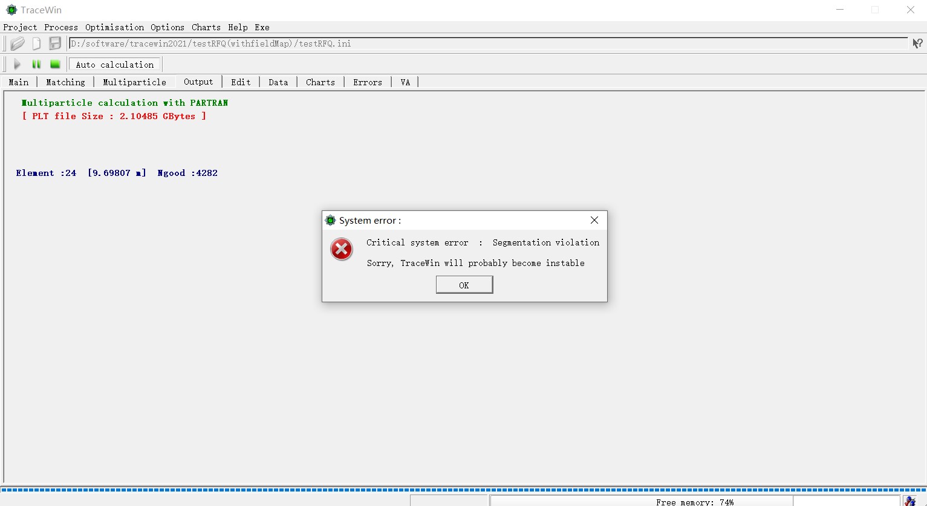The height and width of the screenshot is (506, 927).
Task: Click the 'Ngood :4282' text
Action: tap(187, 173)
